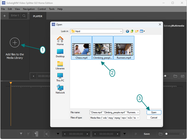The height and width of the screenshot is (139, 187).
Task: Click the search magnifier icon in Media Library
Action: [24, 16]
